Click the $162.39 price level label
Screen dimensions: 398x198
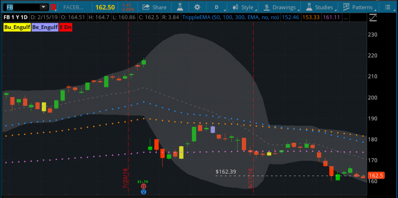coord(226,172)
